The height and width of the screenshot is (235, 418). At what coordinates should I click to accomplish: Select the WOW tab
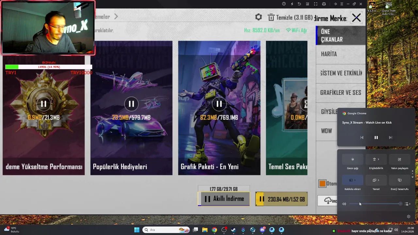click(x=327, y=131)
